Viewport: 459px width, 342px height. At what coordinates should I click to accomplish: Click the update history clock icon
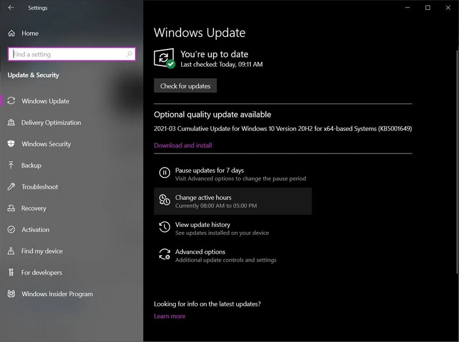pyautogui.click(x=165, y=227)
